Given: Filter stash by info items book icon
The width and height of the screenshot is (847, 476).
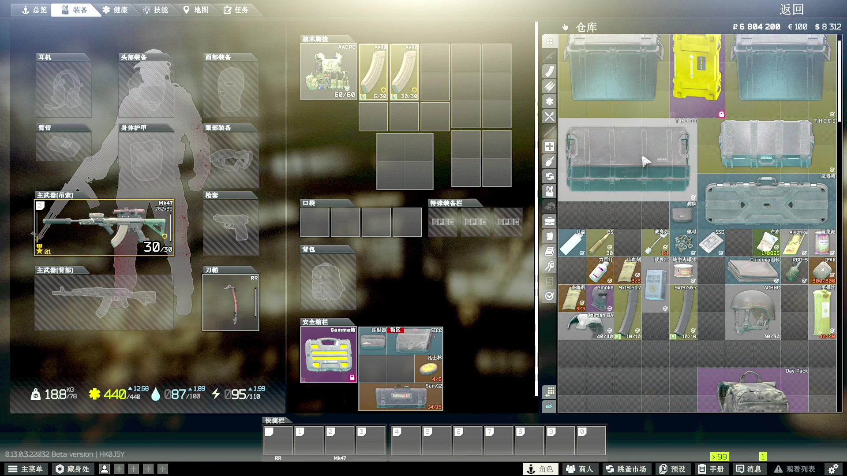Looking at the screenshot, I should pos(549,251).
